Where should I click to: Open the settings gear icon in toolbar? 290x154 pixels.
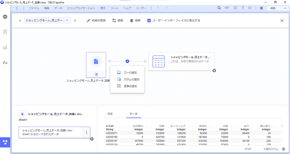click(250, 8)
